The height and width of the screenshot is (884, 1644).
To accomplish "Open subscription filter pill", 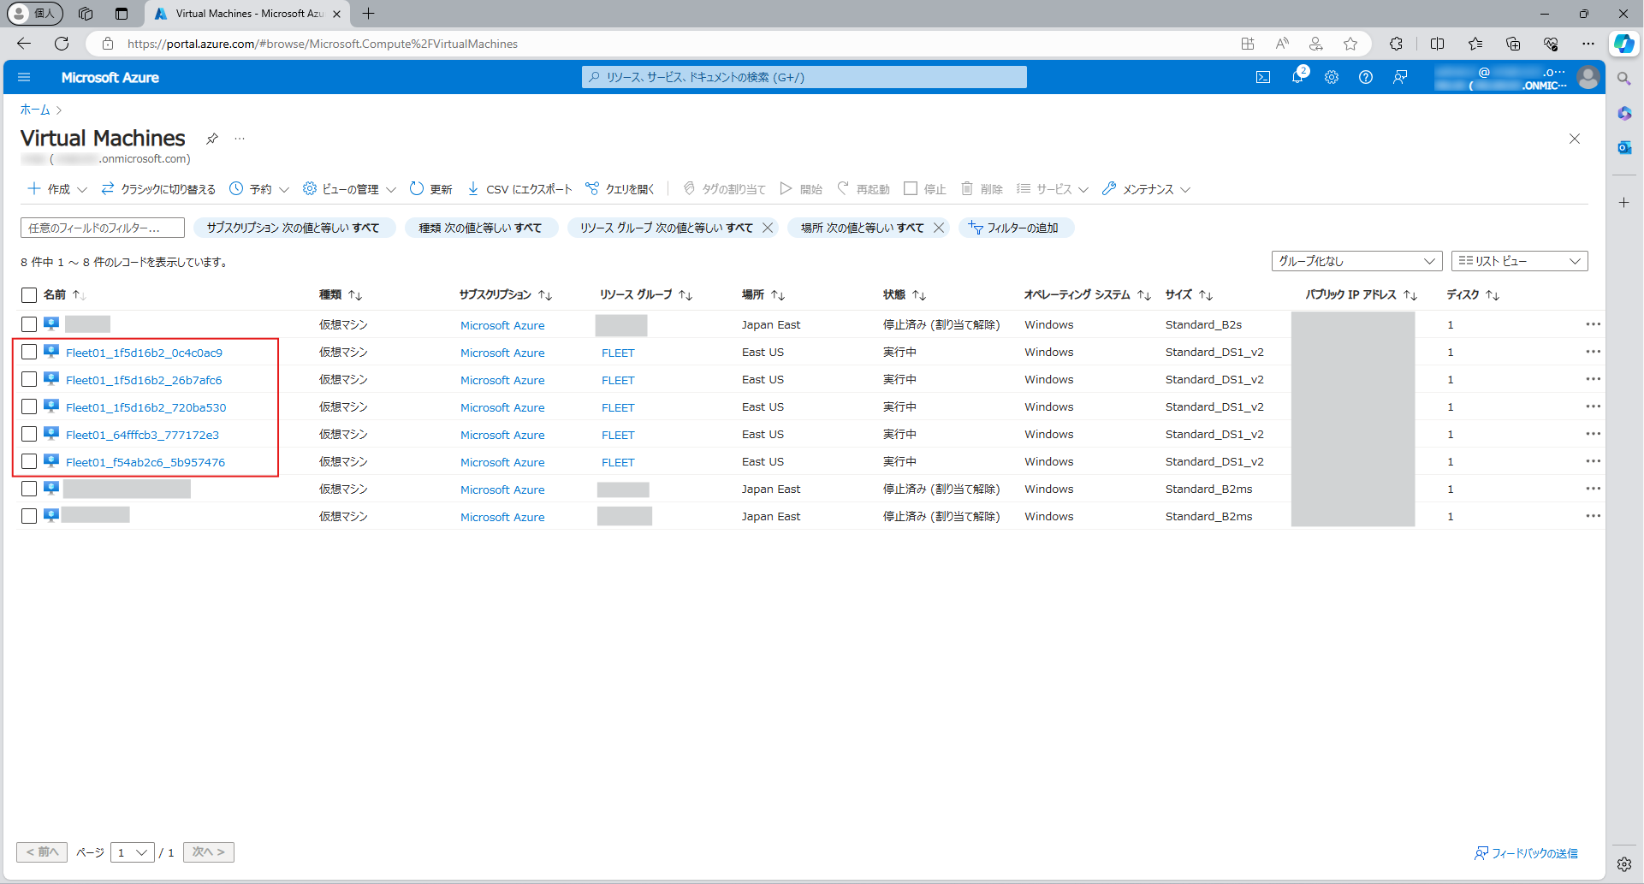I will 294,228.
